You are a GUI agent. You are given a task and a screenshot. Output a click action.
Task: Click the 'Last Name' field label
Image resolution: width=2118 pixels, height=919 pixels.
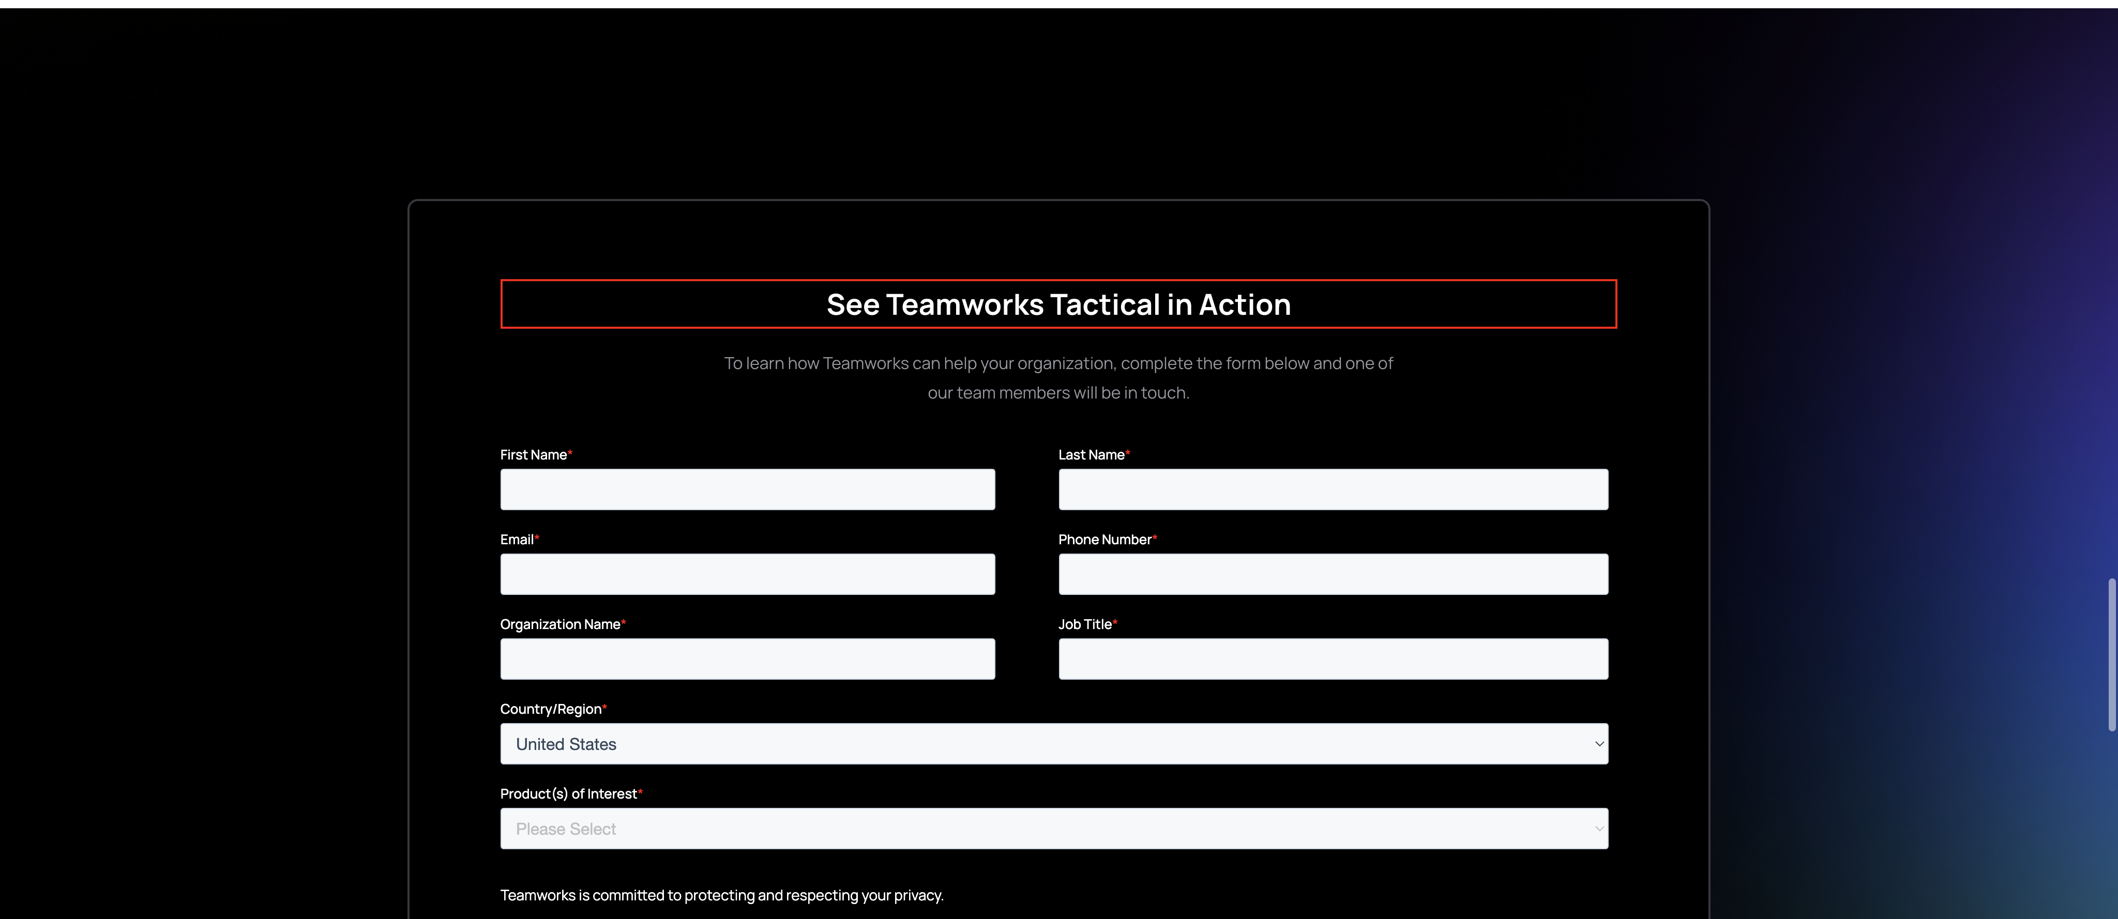coord(1091,454)
